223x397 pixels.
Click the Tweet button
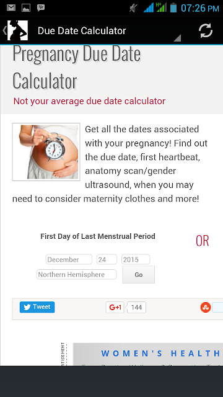tap(37, 307)
